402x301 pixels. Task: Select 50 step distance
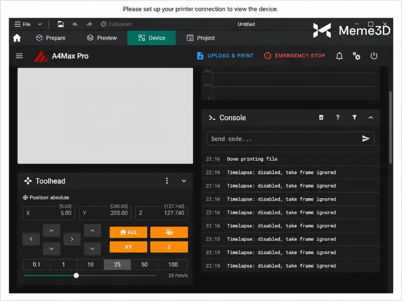click(x=145, y=264)
